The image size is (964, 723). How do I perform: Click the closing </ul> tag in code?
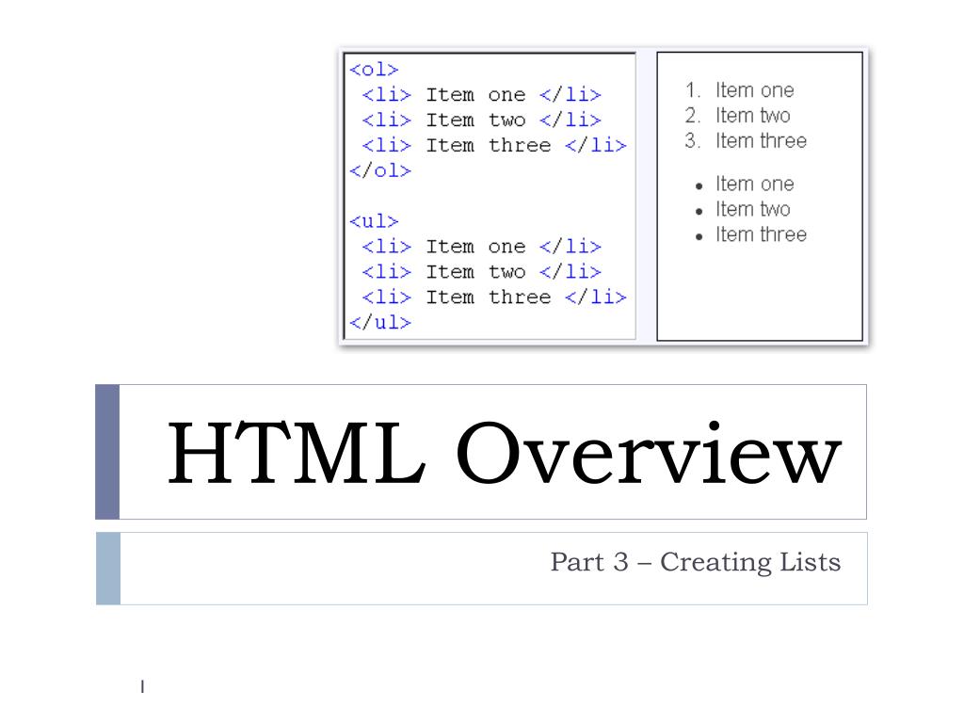click(x=380, y=322)
